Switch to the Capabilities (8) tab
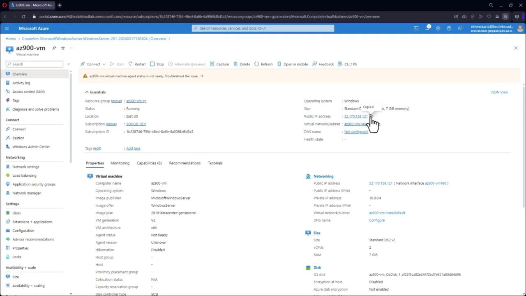The image size is (526, 296). [x=149, y=163]
